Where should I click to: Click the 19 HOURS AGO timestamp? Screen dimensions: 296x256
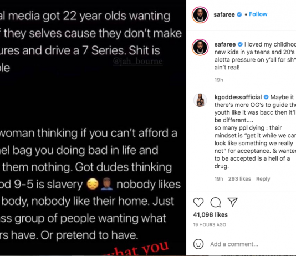point(210,224)
